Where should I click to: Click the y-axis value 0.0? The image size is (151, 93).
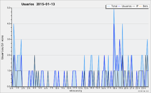point(9,86)
